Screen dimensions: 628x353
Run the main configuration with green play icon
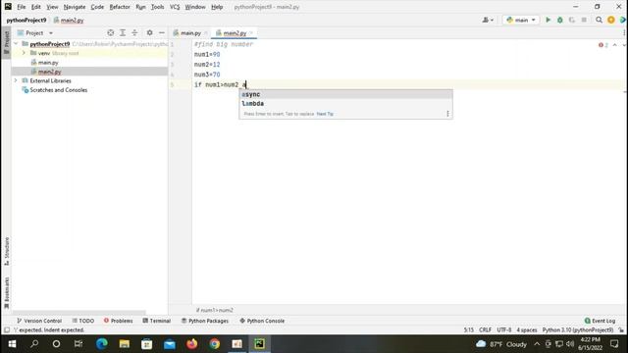(x=548, y=20)
